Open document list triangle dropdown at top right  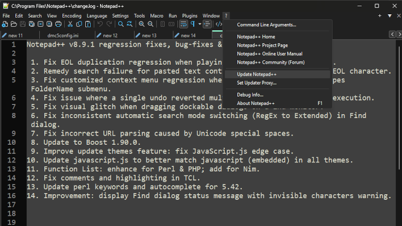click(390, 16)
